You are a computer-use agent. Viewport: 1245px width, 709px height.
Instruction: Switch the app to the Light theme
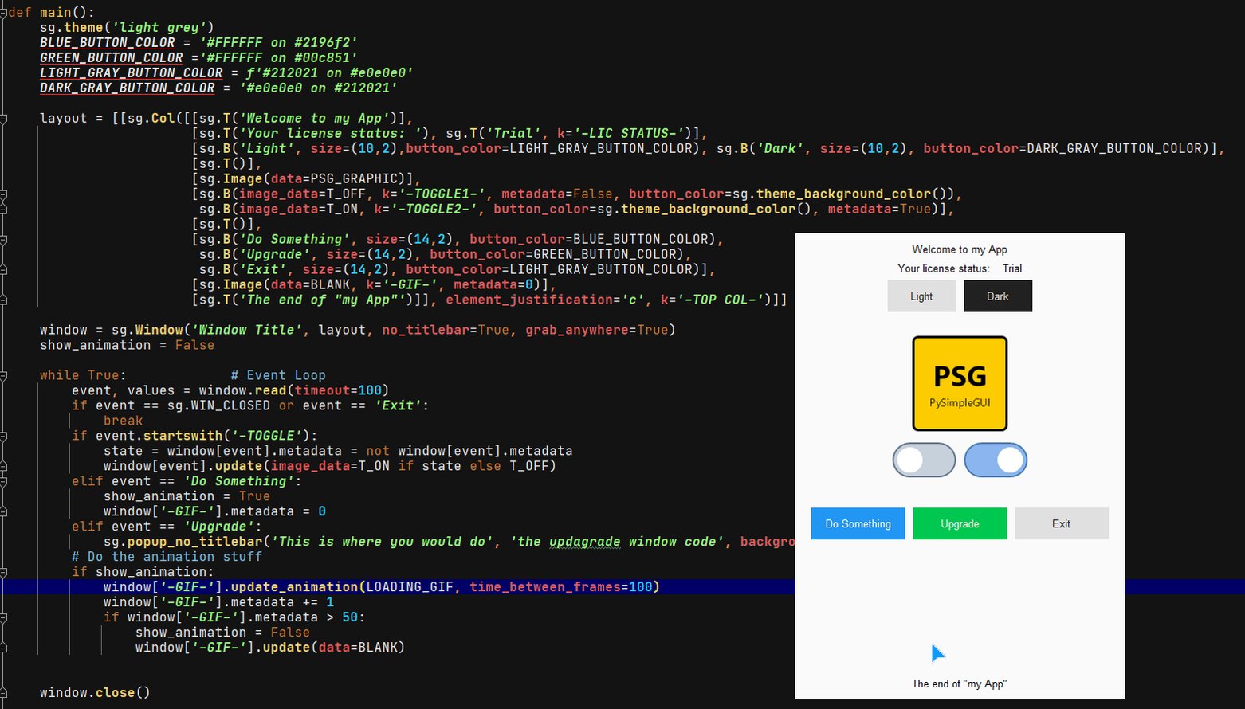point(921,296)
